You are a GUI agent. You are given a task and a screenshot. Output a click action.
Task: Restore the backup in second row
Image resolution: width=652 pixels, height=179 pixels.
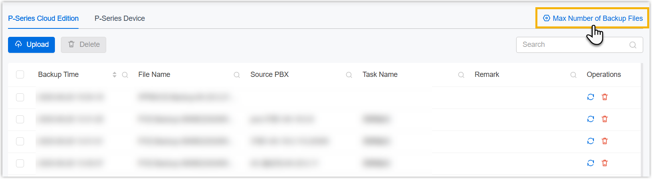[x=590, y=119]
